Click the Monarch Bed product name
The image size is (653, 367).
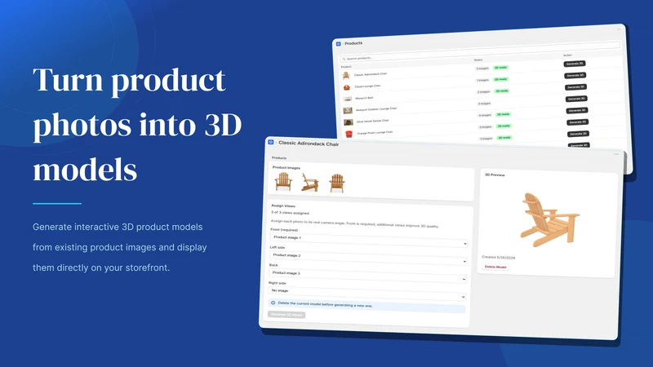coord(364,98)
